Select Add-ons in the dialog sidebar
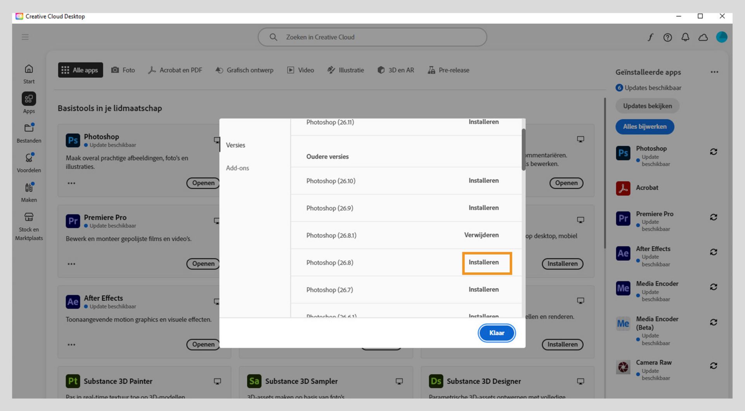Image resolution: width=745 pixels, height=411 pixels. pyautogui.click(x=237, y=168)
